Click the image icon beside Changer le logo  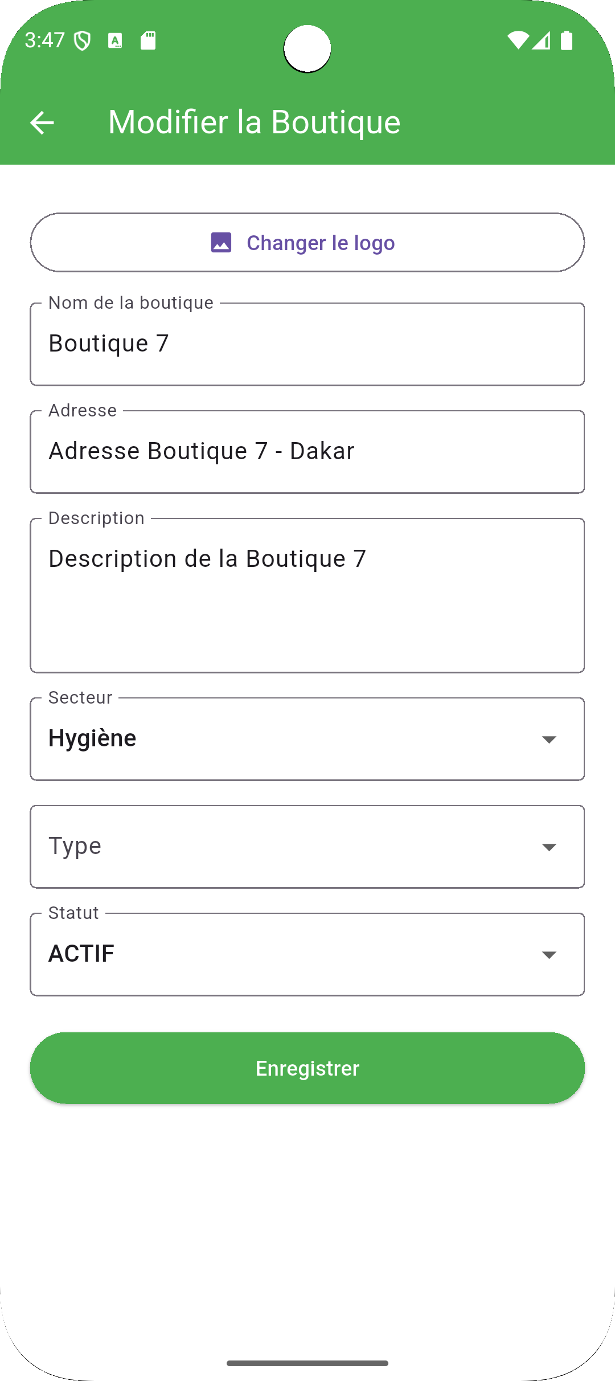pyautogui.click(x=221, y=243)
